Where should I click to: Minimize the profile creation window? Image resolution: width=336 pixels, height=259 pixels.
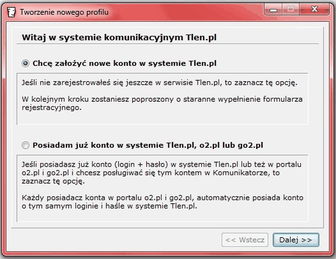(x=273, y=10)
